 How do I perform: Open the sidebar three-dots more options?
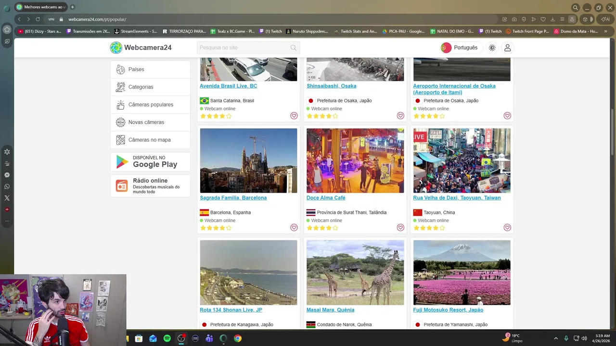7,221
